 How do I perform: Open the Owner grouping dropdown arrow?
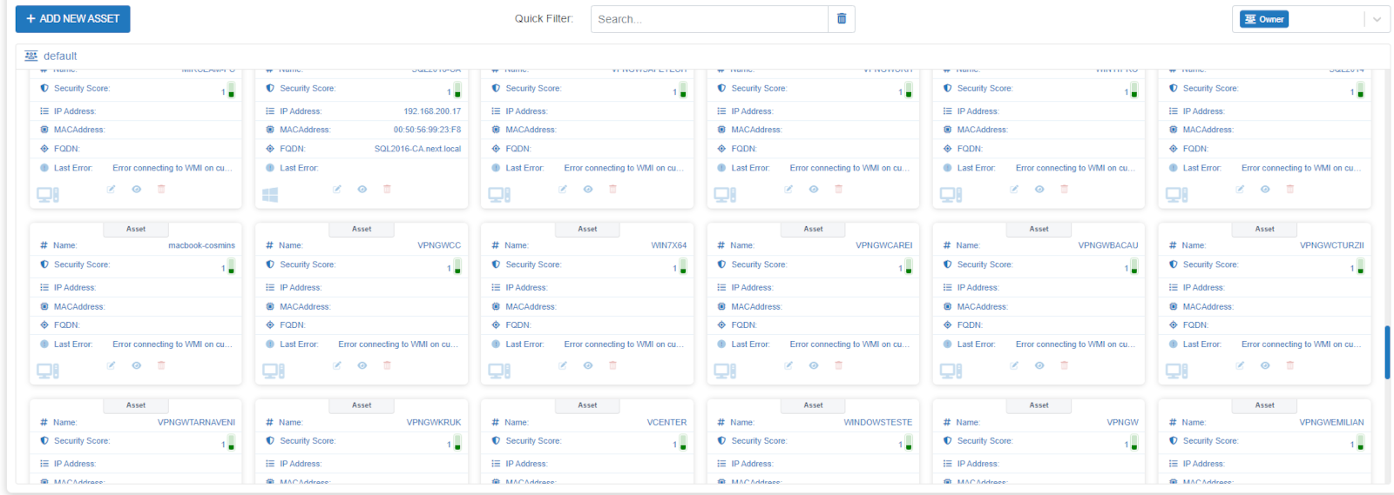pyautogui.click(x=1377, y=19)
